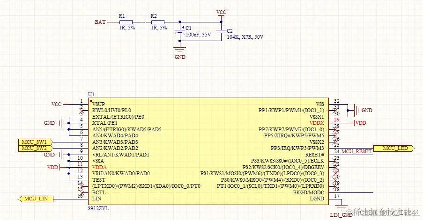Click GND symbol next to VSS pin
Viewport: 423px width, 220px height.
tap(363, 110)
